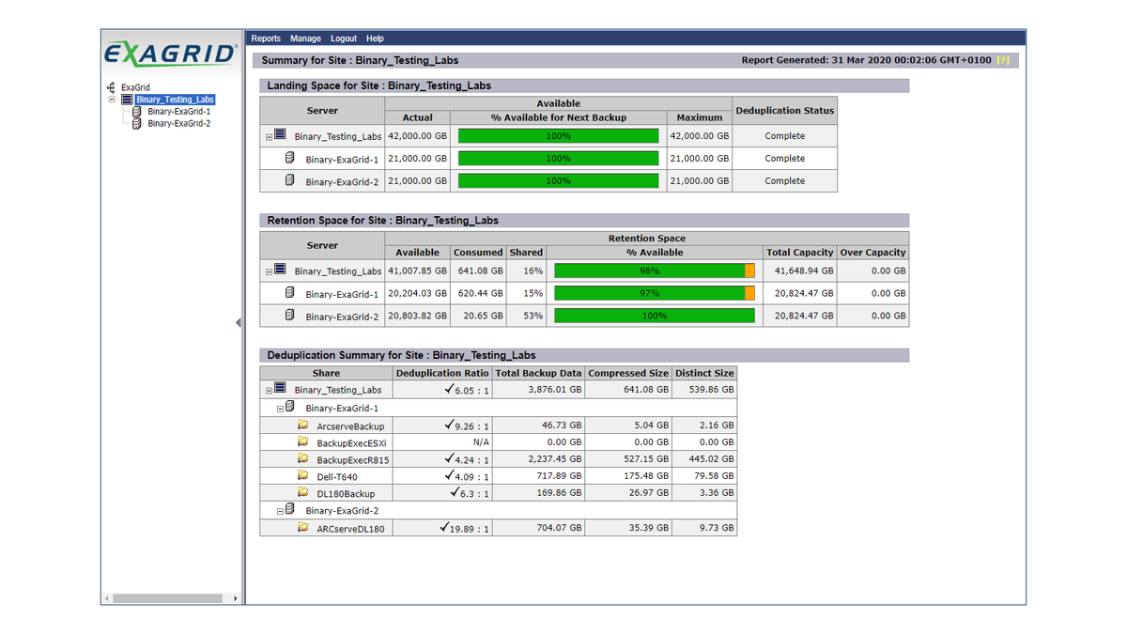Click the 100% green availability bar for Binary-ExaGrid-1
The height and width of the screenshot is (634, 1127).
pos(558,158)
